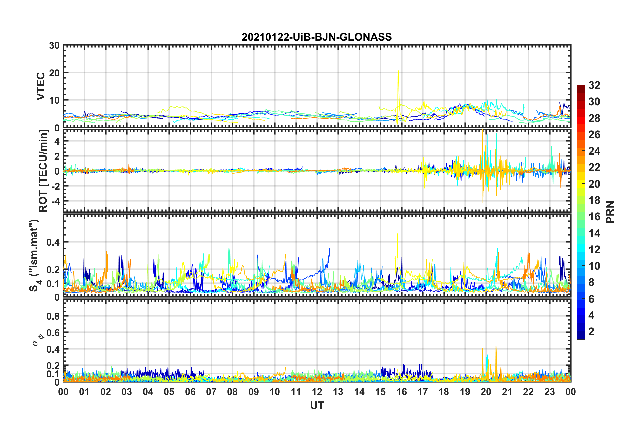634x424 pixels.
Task: Click the 15 hour tick on UT axis
Action: point(380,392)
